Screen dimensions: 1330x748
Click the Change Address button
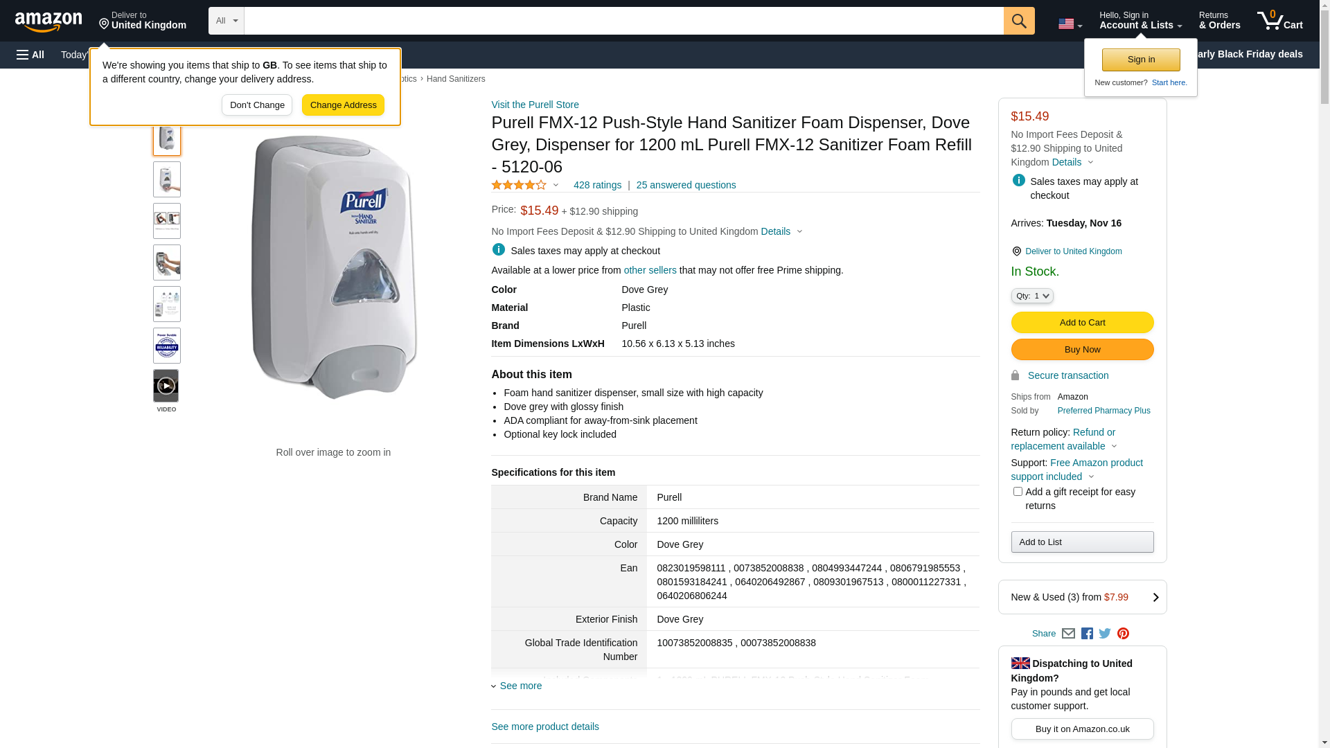pos(343,105)
